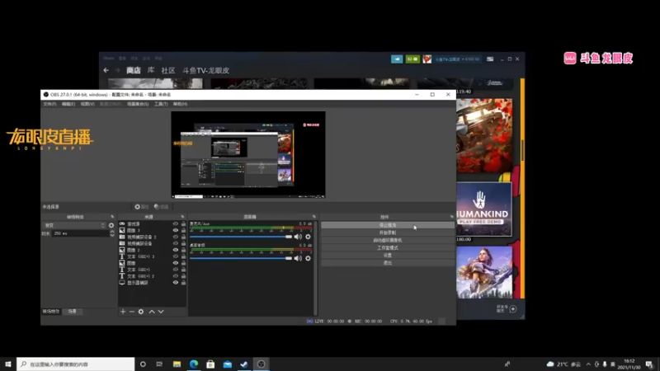Pop out the controls dock panel
Viewport: 660px width, 371px height.
pyautogui.click(x=451, y=217)
